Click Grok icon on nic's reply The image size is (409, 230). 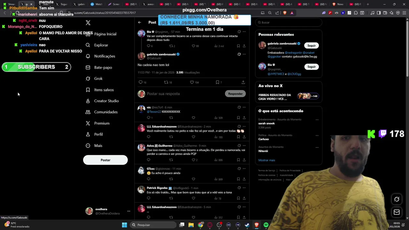tap(239, 107)
